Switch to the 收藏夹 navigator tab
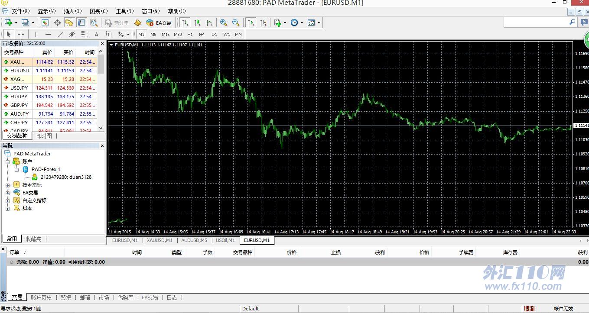 (33, 239)
